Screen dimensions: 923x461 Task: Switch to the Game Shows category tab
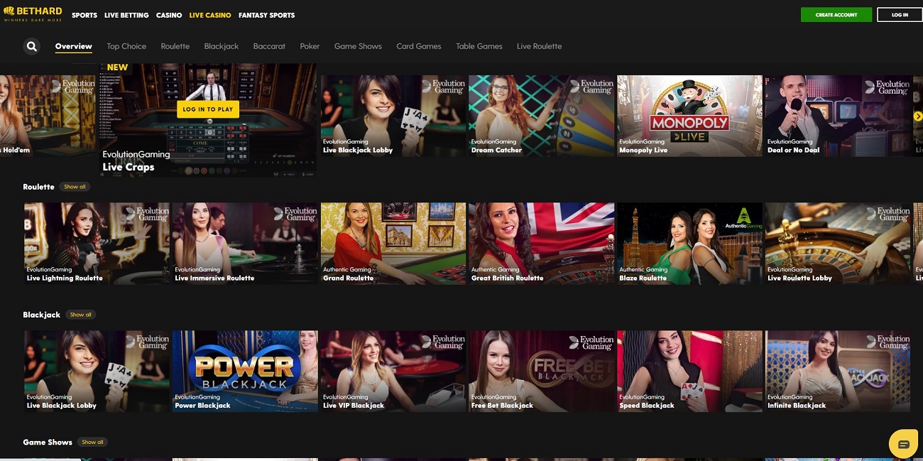(x=358, y=46)
